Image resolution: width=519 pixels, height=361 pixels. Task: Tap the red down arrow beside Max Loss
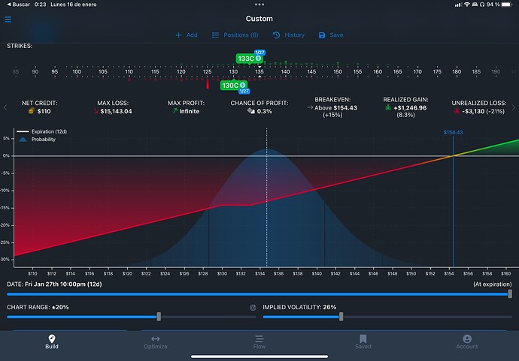pos(96,111)
